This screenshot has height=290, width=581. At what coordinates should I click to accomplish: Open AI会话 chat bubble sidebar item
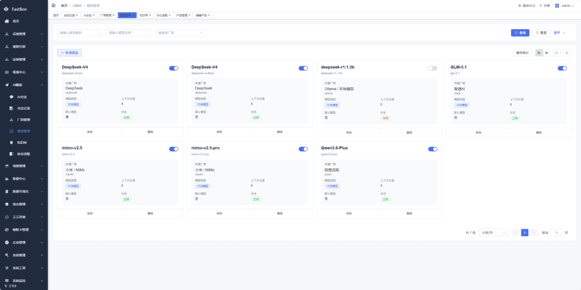pos(24,97)
